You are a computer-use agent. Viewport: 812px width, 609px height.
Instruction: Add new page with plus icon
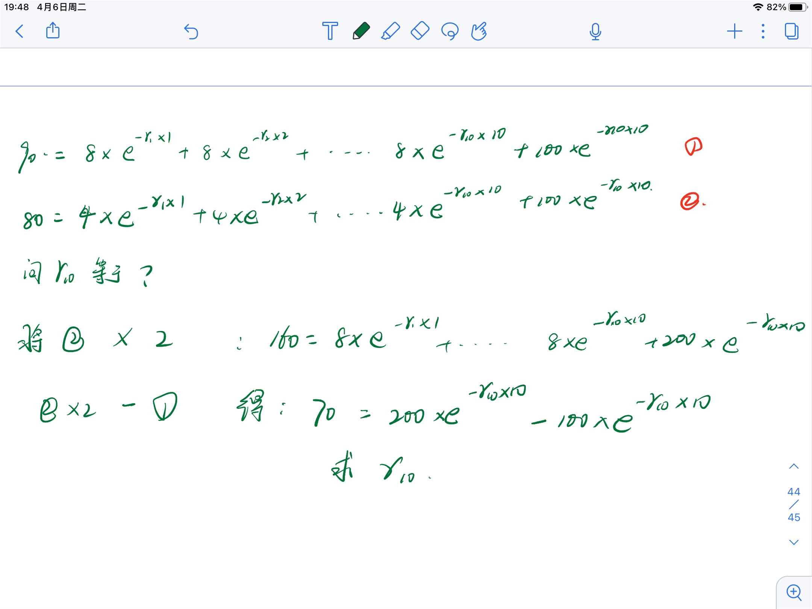tap(734, 31)
